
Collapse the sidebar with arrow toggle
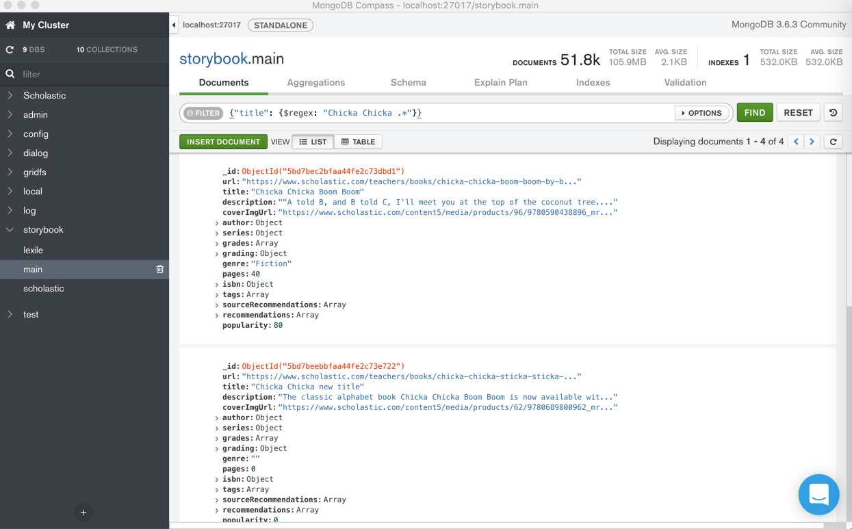coord(174,25)
